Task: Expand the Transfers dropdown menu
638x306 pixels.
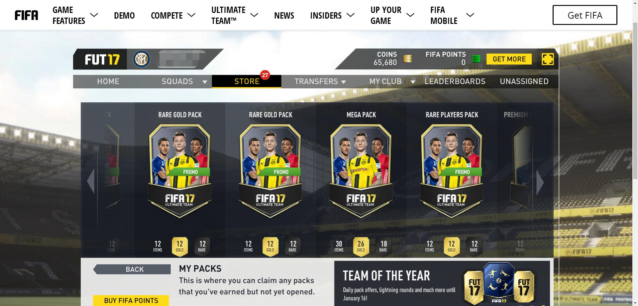Action: pyautogui.click(x=344, y=82)
